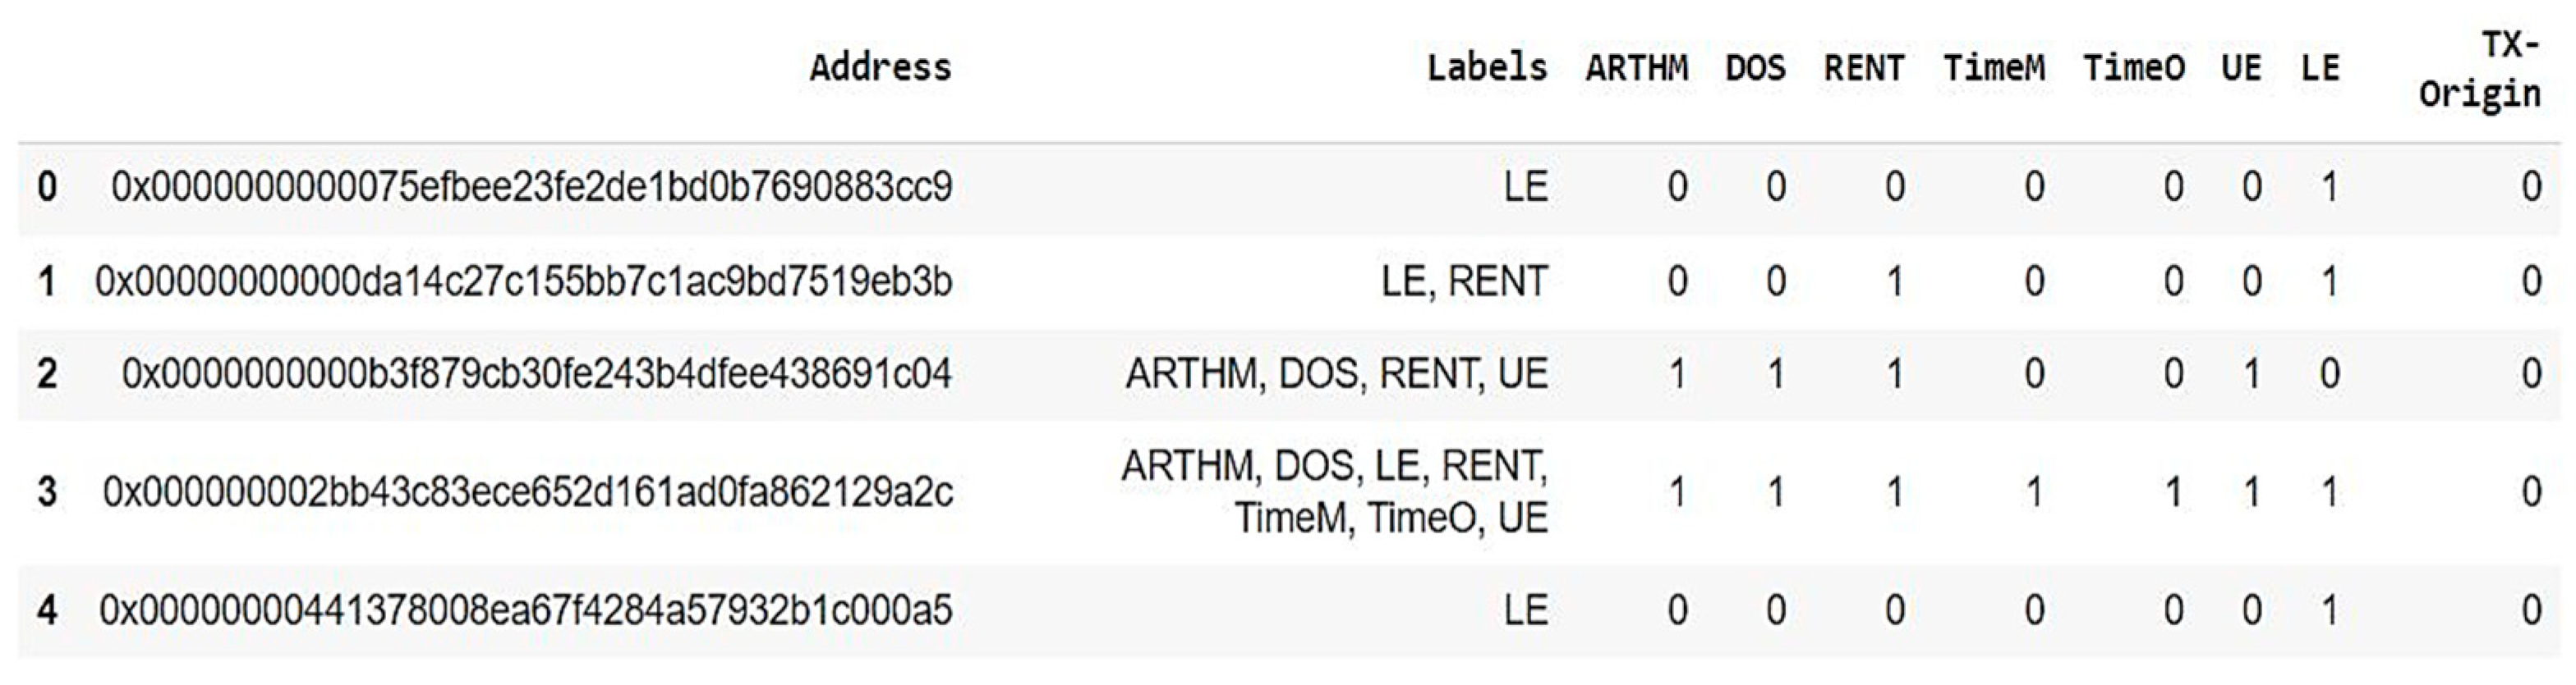Click the LE column header
Screen dimensions: 2576x685
pos(2320,68)
